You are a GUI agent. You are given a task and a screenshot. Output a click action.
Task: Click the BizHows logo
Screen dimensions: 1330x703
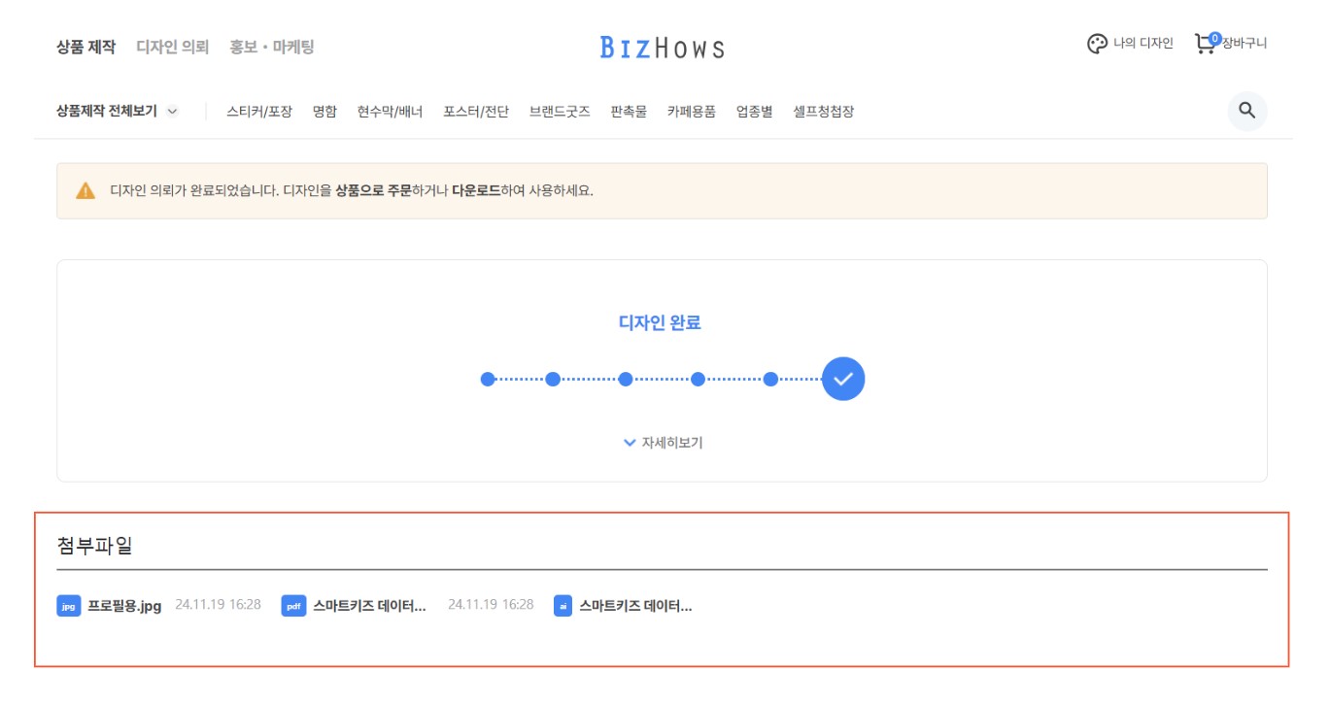[x=662, y=48]
